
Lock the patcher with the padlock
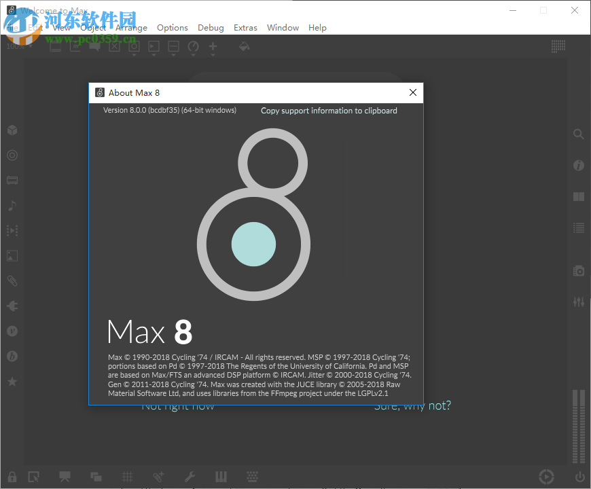11,476
